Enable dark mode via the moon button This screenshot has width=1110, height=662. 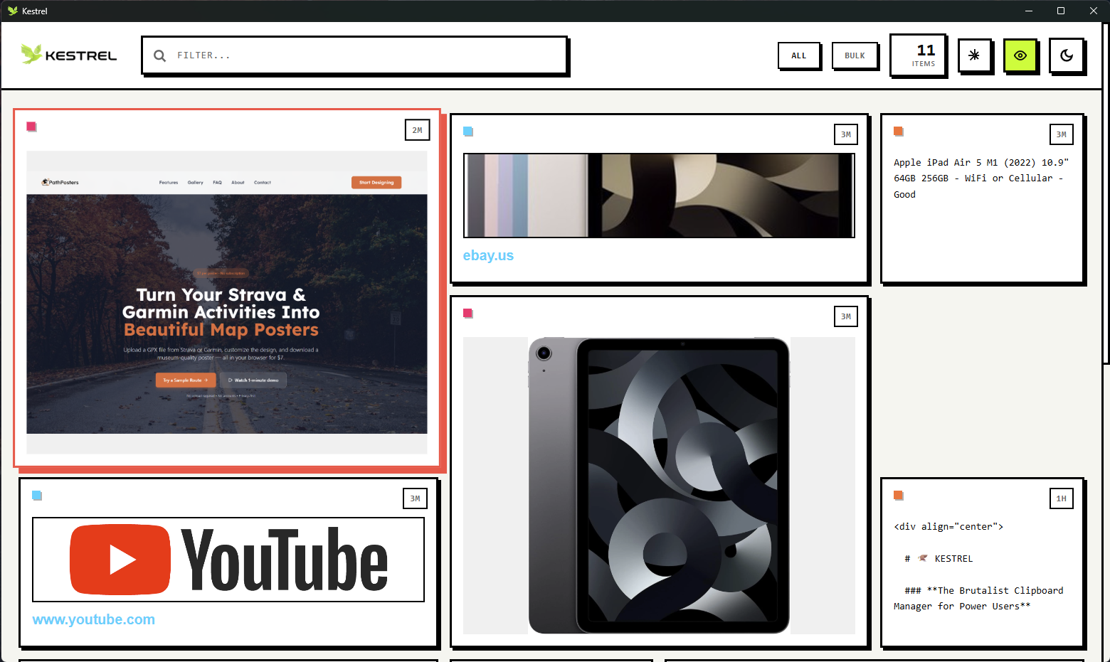pos(1067,55)
